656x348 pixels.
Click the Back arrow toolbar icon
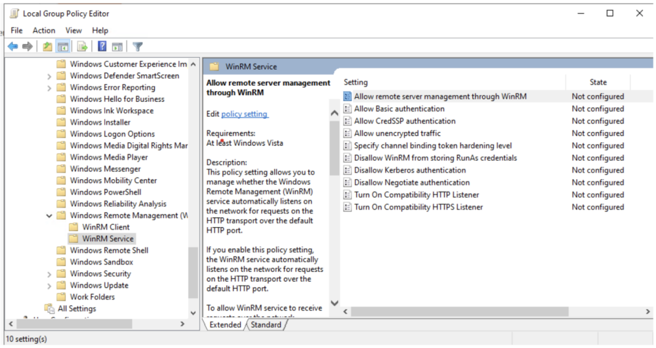click(12, 47)
